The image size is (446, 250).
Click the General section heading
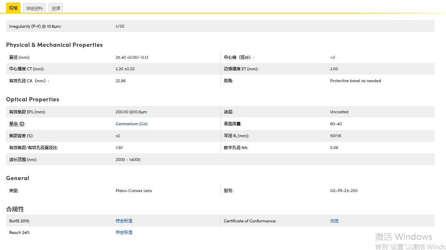pos(17,178)
